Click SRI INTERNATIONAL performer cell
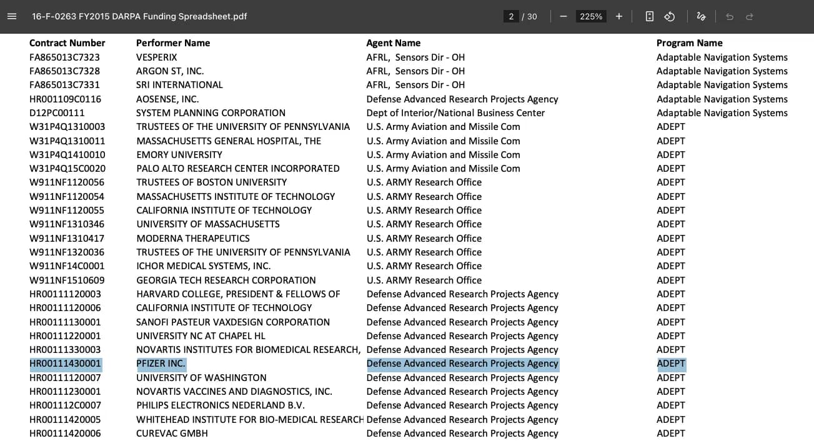 (x=180, y=85)
